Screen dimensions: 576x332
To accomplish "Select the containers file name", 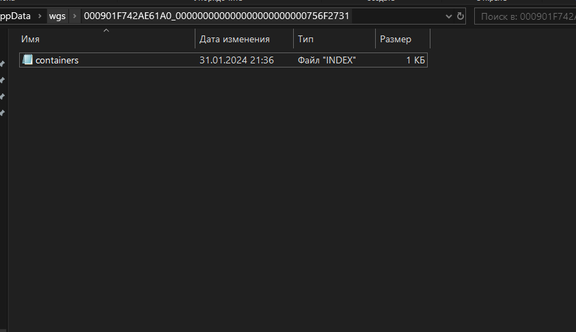I will click(57, 60).
